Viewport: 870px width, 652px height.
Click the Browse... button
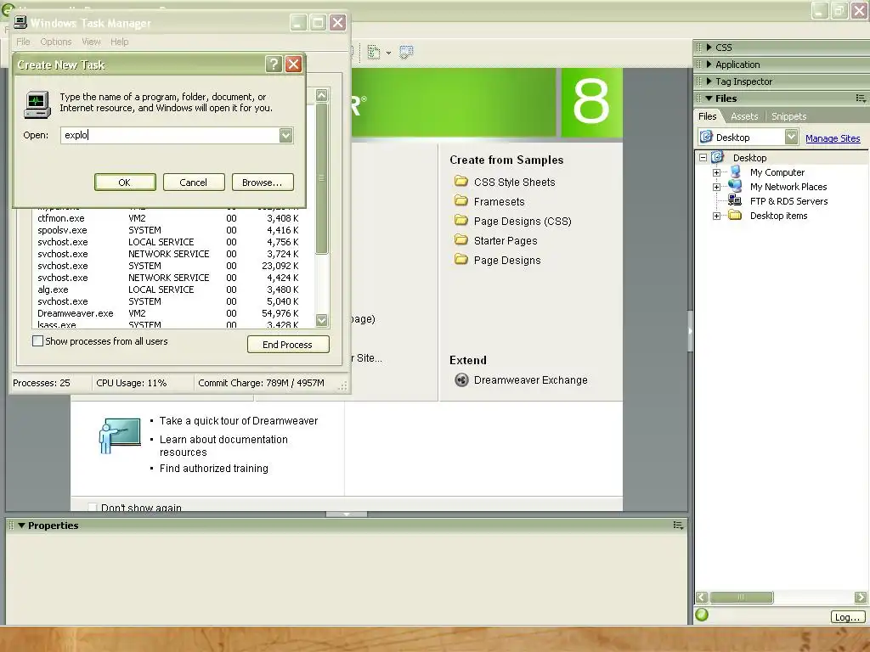point(263,183)
